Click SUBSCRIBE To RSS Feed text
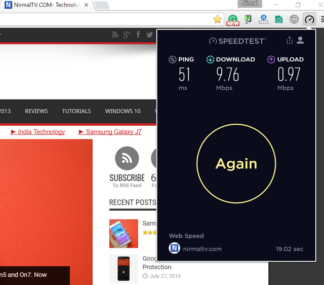Image resolution: width=324 pixels, height=285 pixels. (x=127, y=181)
